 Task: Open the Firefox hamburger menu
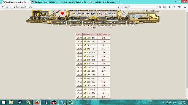click(185, 7)
